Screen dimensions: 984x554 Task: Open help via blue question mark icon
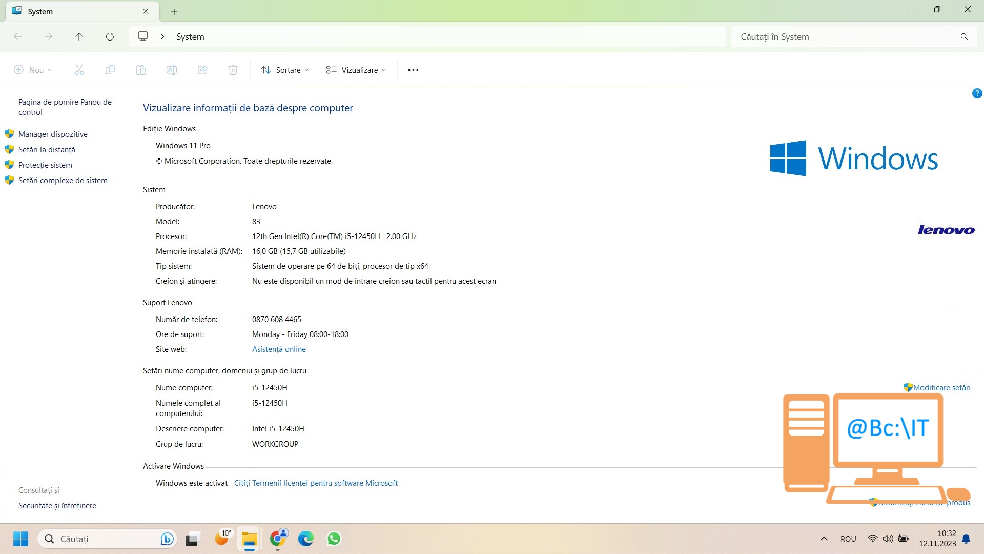[x=977, y=93]
